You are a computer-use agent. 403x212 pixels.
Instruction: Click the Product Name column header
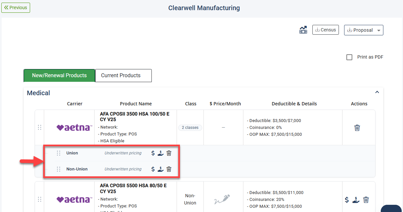tap(136, 104)
